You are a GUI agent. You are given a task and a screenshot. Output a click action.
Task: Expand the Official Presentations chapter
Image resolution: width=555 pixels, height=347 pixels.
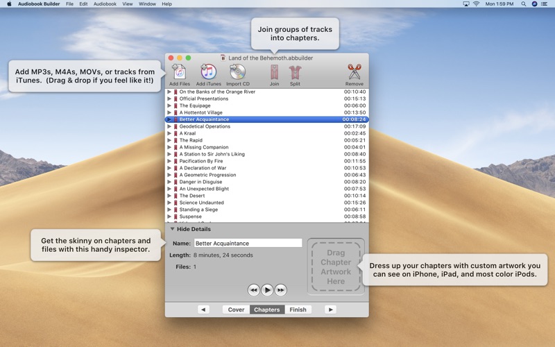click(169, 99)
